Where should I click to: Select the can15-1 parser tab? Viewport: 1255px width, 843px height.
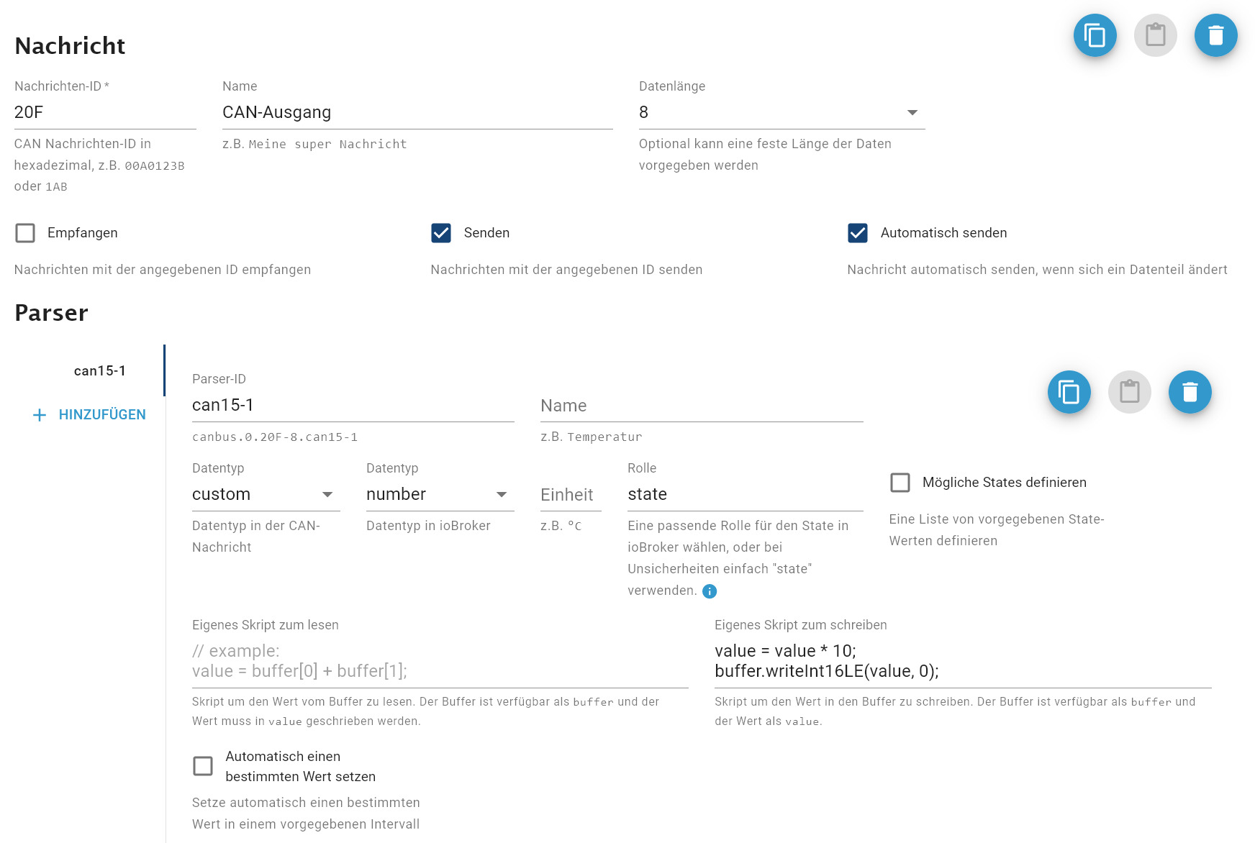tap(100, 371)
